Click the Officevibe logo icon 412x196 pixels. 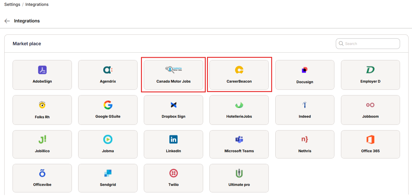pyautogui.click(x=42, y=173)
